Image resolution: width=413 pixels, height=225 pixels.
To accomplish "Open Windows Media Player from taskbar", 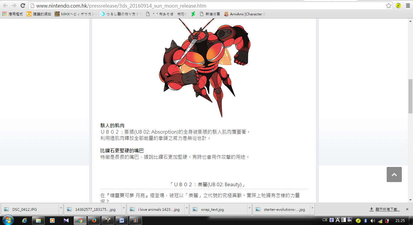I will [x=52, y=220].
